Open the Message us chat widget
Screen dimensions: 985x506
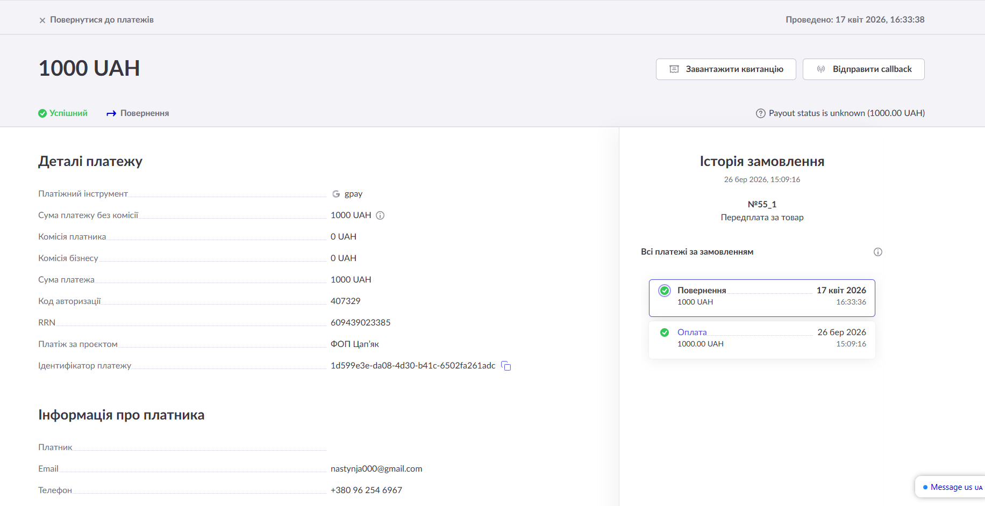tap(952, 487)
